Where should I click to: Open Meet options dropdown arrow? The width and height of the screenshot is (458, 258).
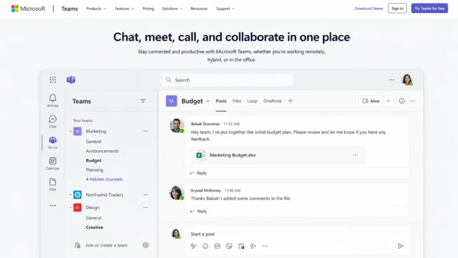pos(388,101)
